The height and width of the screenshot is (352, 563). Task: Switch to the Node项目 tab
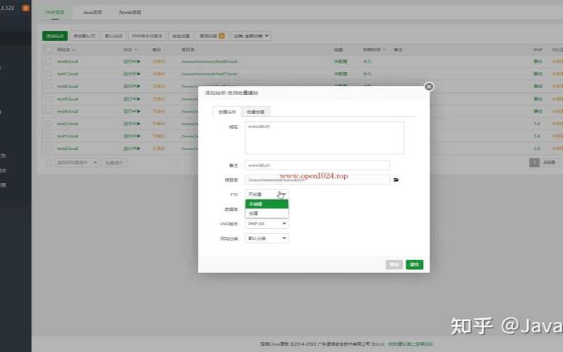tap(130, 13)
